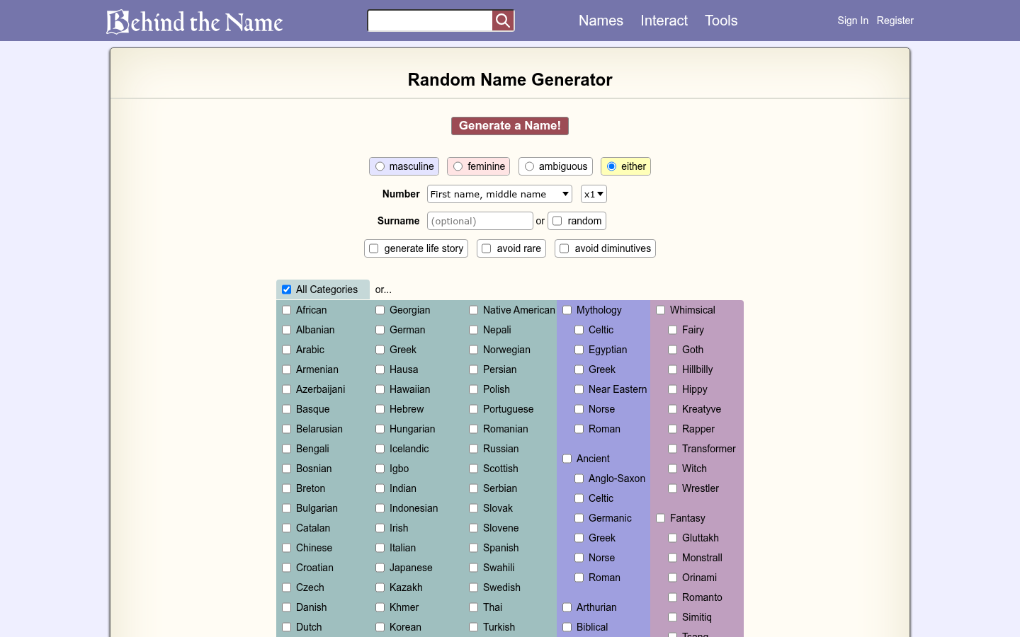Click the Register link
The width and height of the screenshot is (1020, 637).
click(x=895, y=21)
